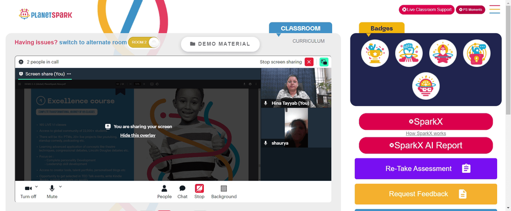Click the Hina Tayyab microphone indicator
511x211 pixels.
(266, 103)
